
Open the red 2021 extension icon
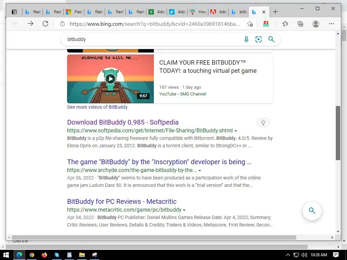tap(266, 24)
